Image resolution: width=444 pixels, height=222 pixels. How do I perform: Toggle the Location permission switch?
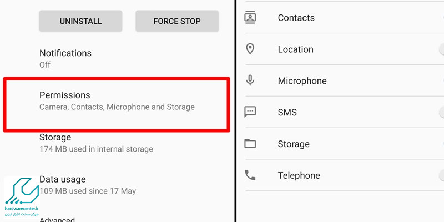click(x=441, y=49)
